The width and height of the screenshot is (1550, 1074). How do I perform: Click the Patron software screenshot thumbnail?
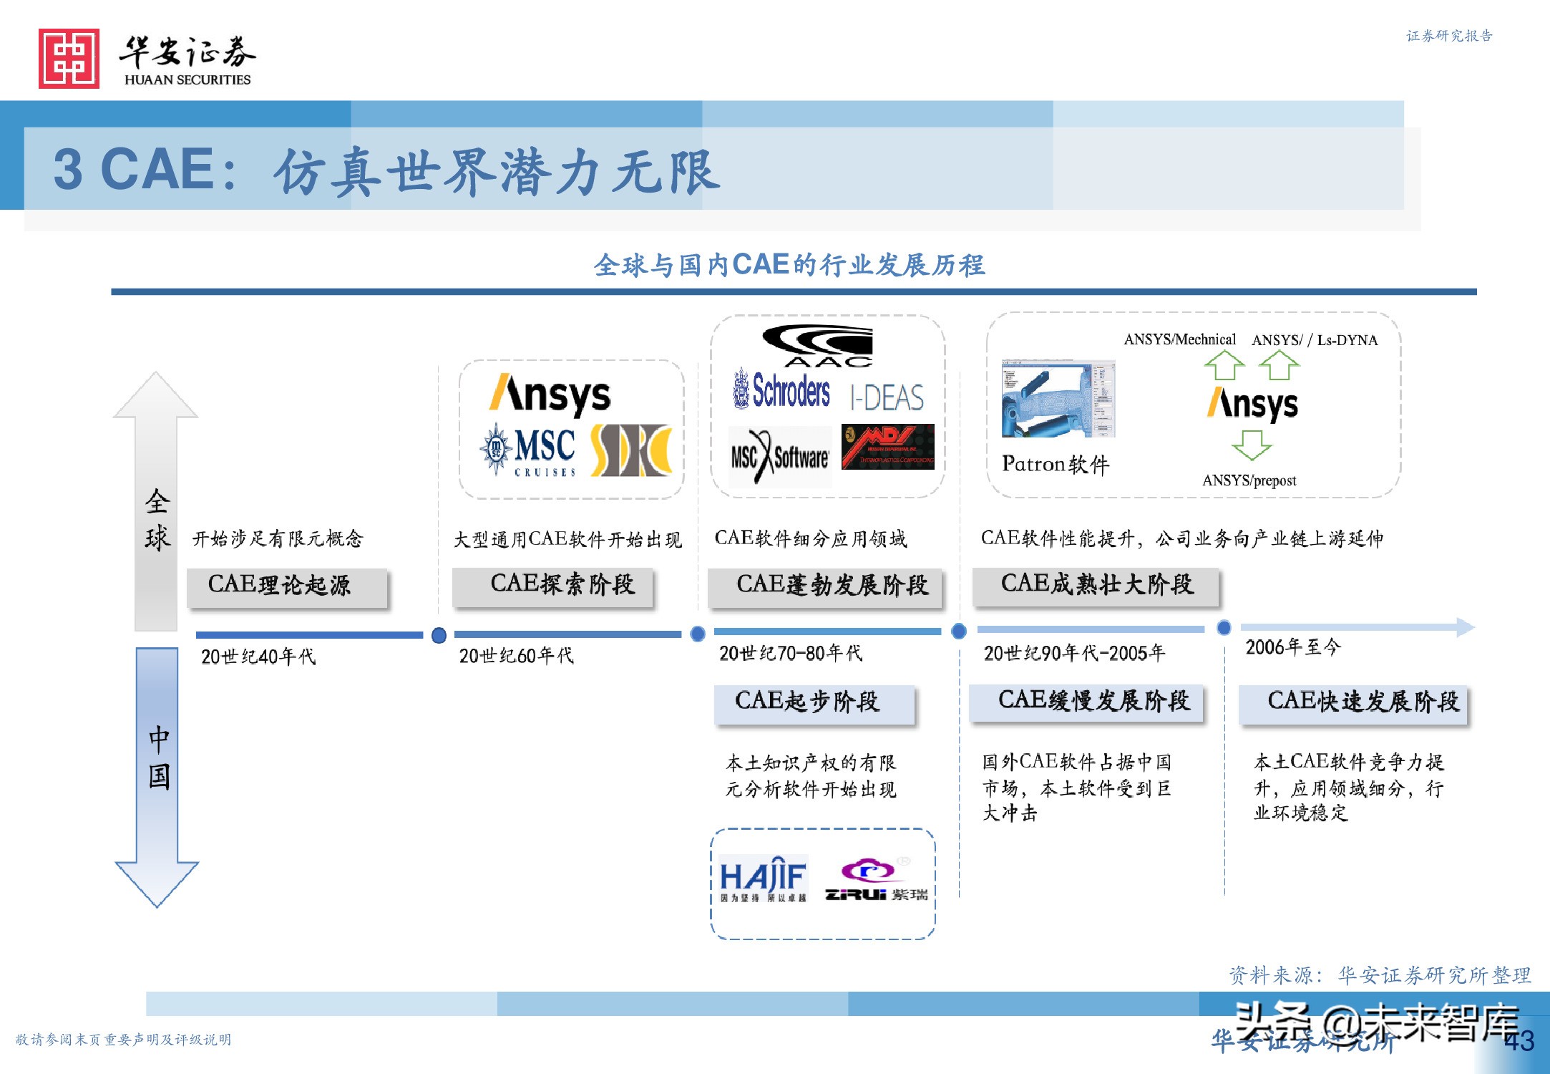1058,399
